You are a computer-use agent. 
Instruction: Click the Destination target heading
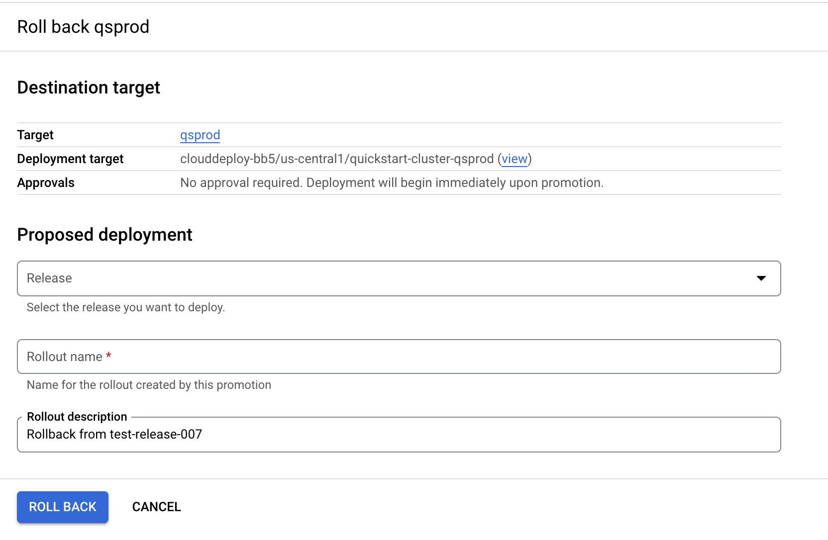(89, 88)
